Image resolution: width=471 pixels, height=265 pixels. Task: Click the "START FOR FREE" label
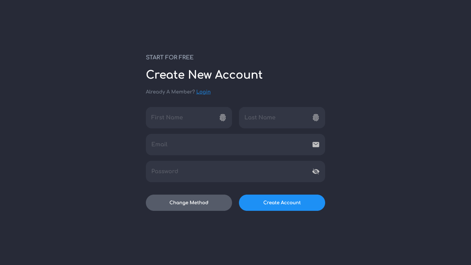(170, 57)
